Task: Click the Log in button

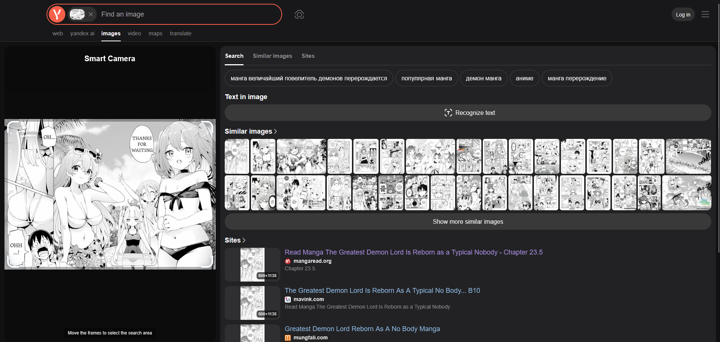Action: 683,15
